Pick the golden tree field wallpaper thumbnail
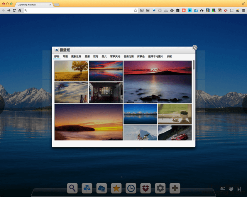Screen dimensions: 247x197 coord(71,71)
